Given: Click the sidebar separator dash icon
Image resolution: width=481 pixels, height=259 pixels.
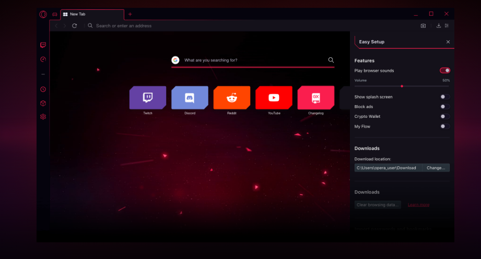Looking at the screenshot, I should click(x=43, y=74).
